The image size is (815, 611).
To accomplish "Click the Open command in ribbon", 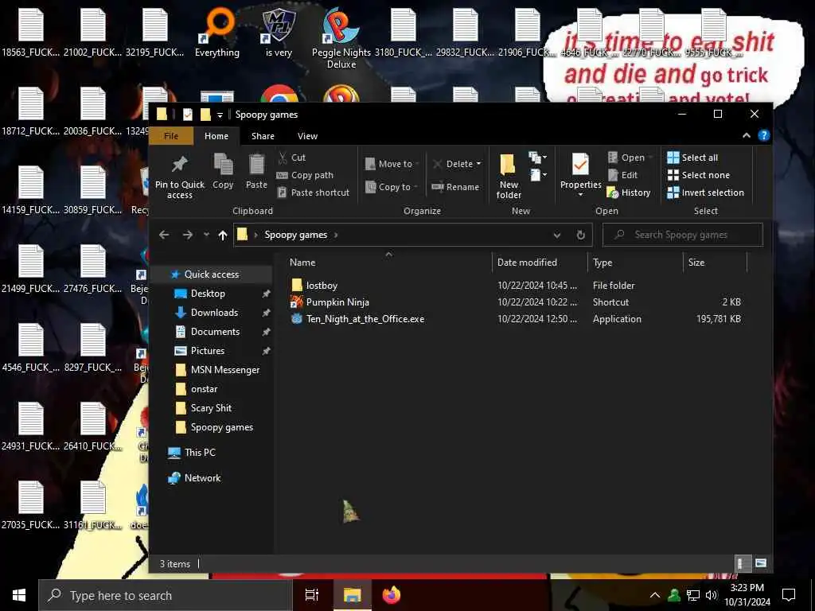I will pyautogui.click(x=630, y=158).
